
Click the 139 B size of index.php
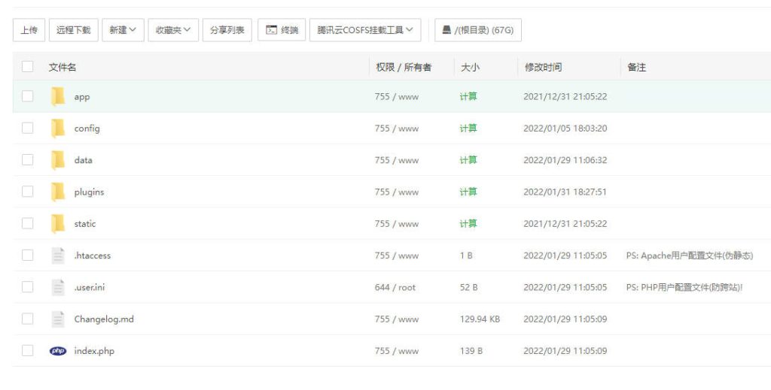click(471, 351)
